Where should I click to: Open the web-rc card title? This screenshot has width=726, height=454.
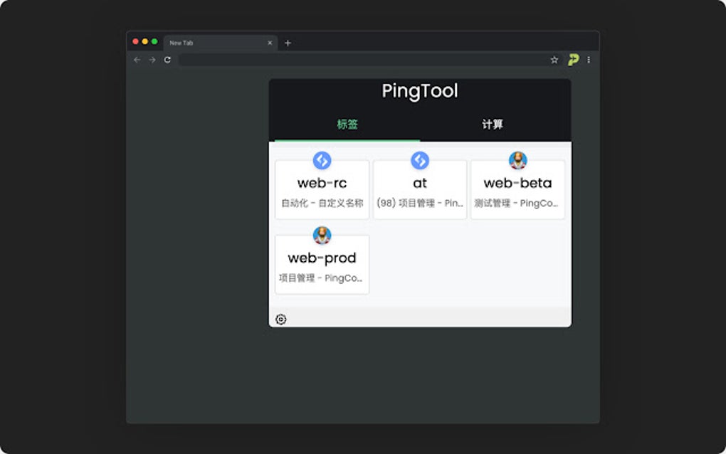[x=322, y=184]
